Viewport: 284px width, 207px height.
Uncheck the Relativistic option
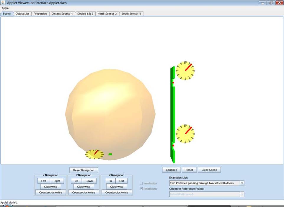141,189
